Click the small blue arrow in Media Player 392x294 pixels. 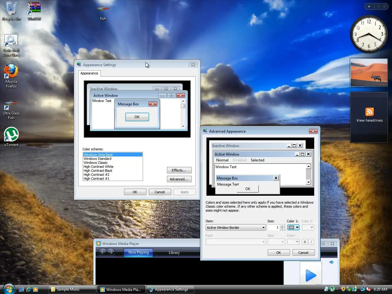point(331,262)
